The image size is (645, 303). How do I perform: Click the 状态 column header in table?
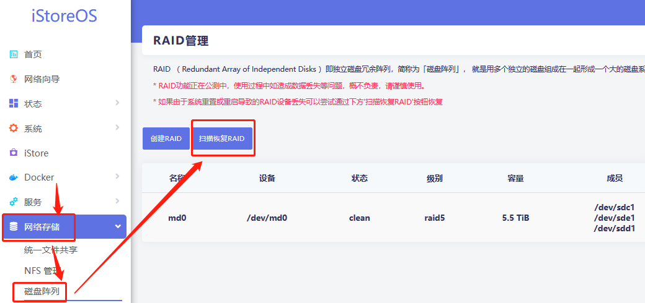tap(360, 178)
